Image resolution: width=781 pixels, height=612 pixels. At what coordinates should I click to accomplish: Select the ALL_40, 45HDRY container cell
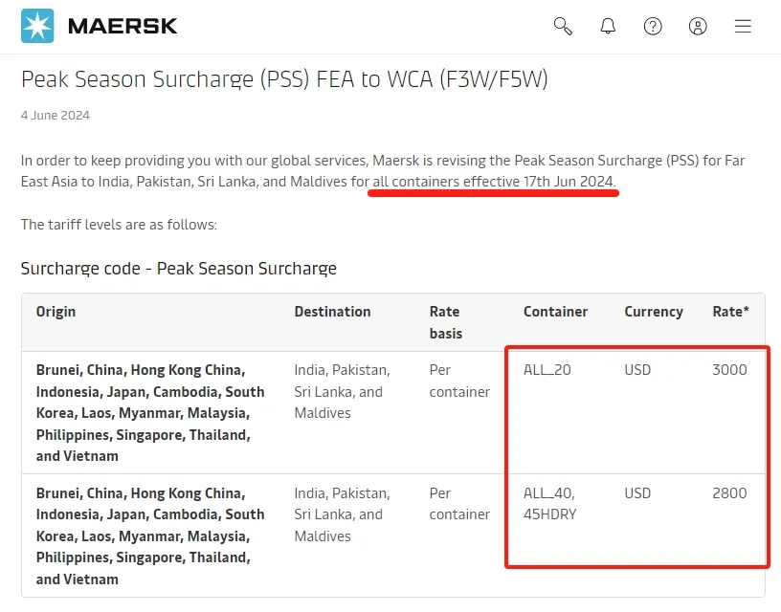point(550,504)
